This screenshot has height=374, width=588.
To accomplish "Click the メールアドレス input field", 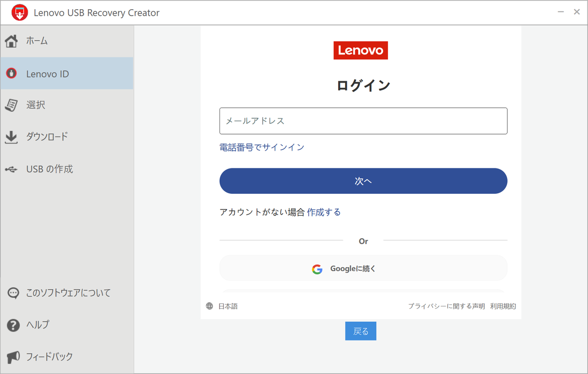I will [x=363, y=121].
